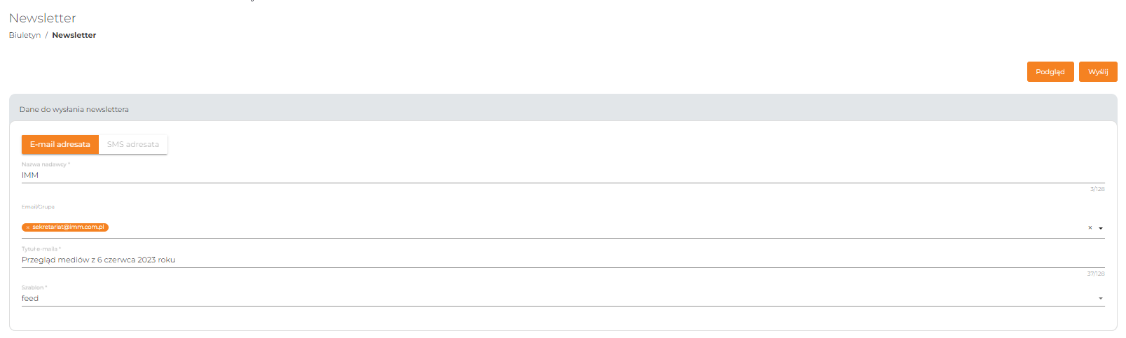Click the 3/128 character counter
The image size is (1126, 338).
coord(1097,189)
